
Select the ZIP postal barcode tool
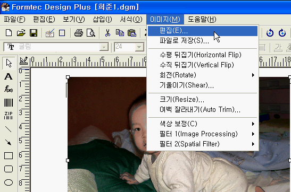point(9,116)
